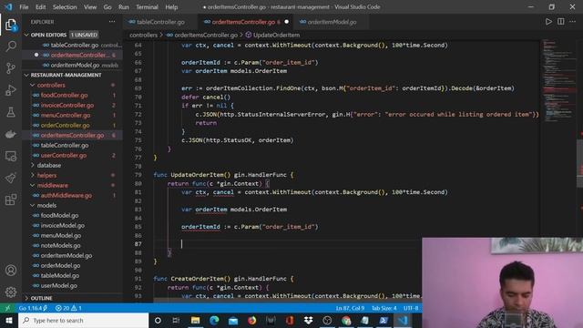
Task: Open the Explorer view in activity bar
Action: pos(11,26)
